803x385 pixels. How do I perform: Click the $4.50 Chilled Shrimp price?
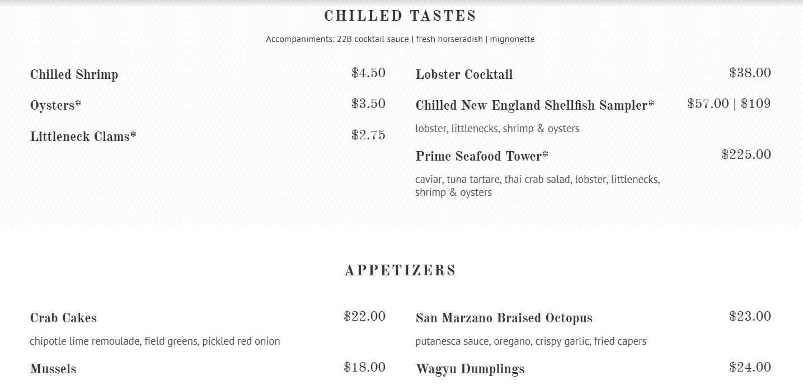click(x=368, y=73)
